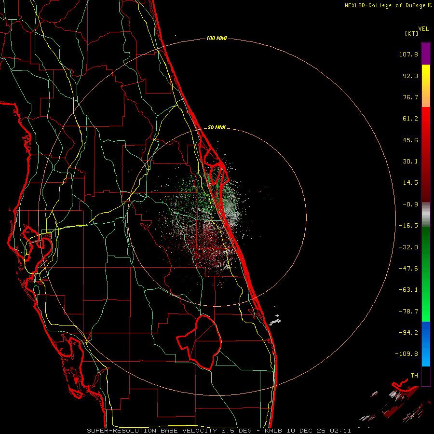Click the 14.5 legend value
This screenshot has height=434, width=434.
pyautogui.click(x=410, y=183)
